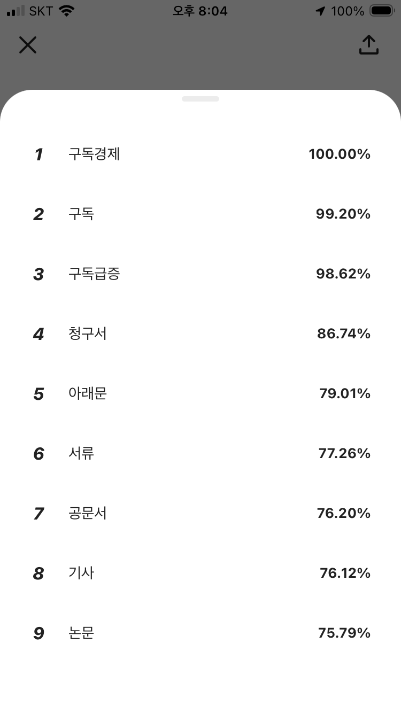Tap the 기사 keyword row
This screenshot has width=401, height=713.
coord(200,573)
